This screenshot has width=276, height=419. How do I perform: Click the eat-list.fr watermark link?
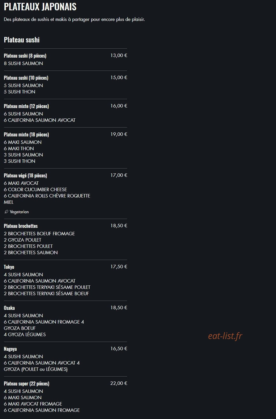225,336
